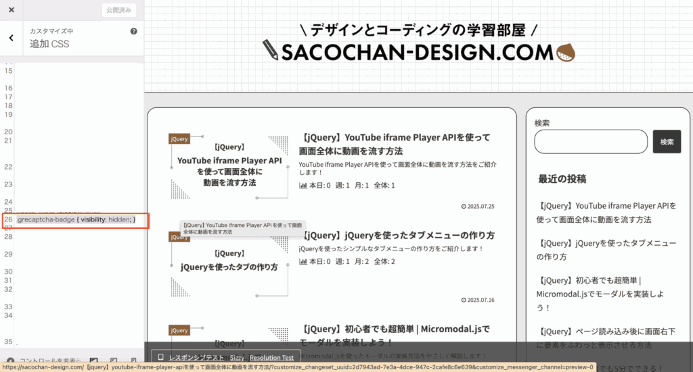Click view stats 本日:0 週:1 月:2 全体:2

click(347, 261)
